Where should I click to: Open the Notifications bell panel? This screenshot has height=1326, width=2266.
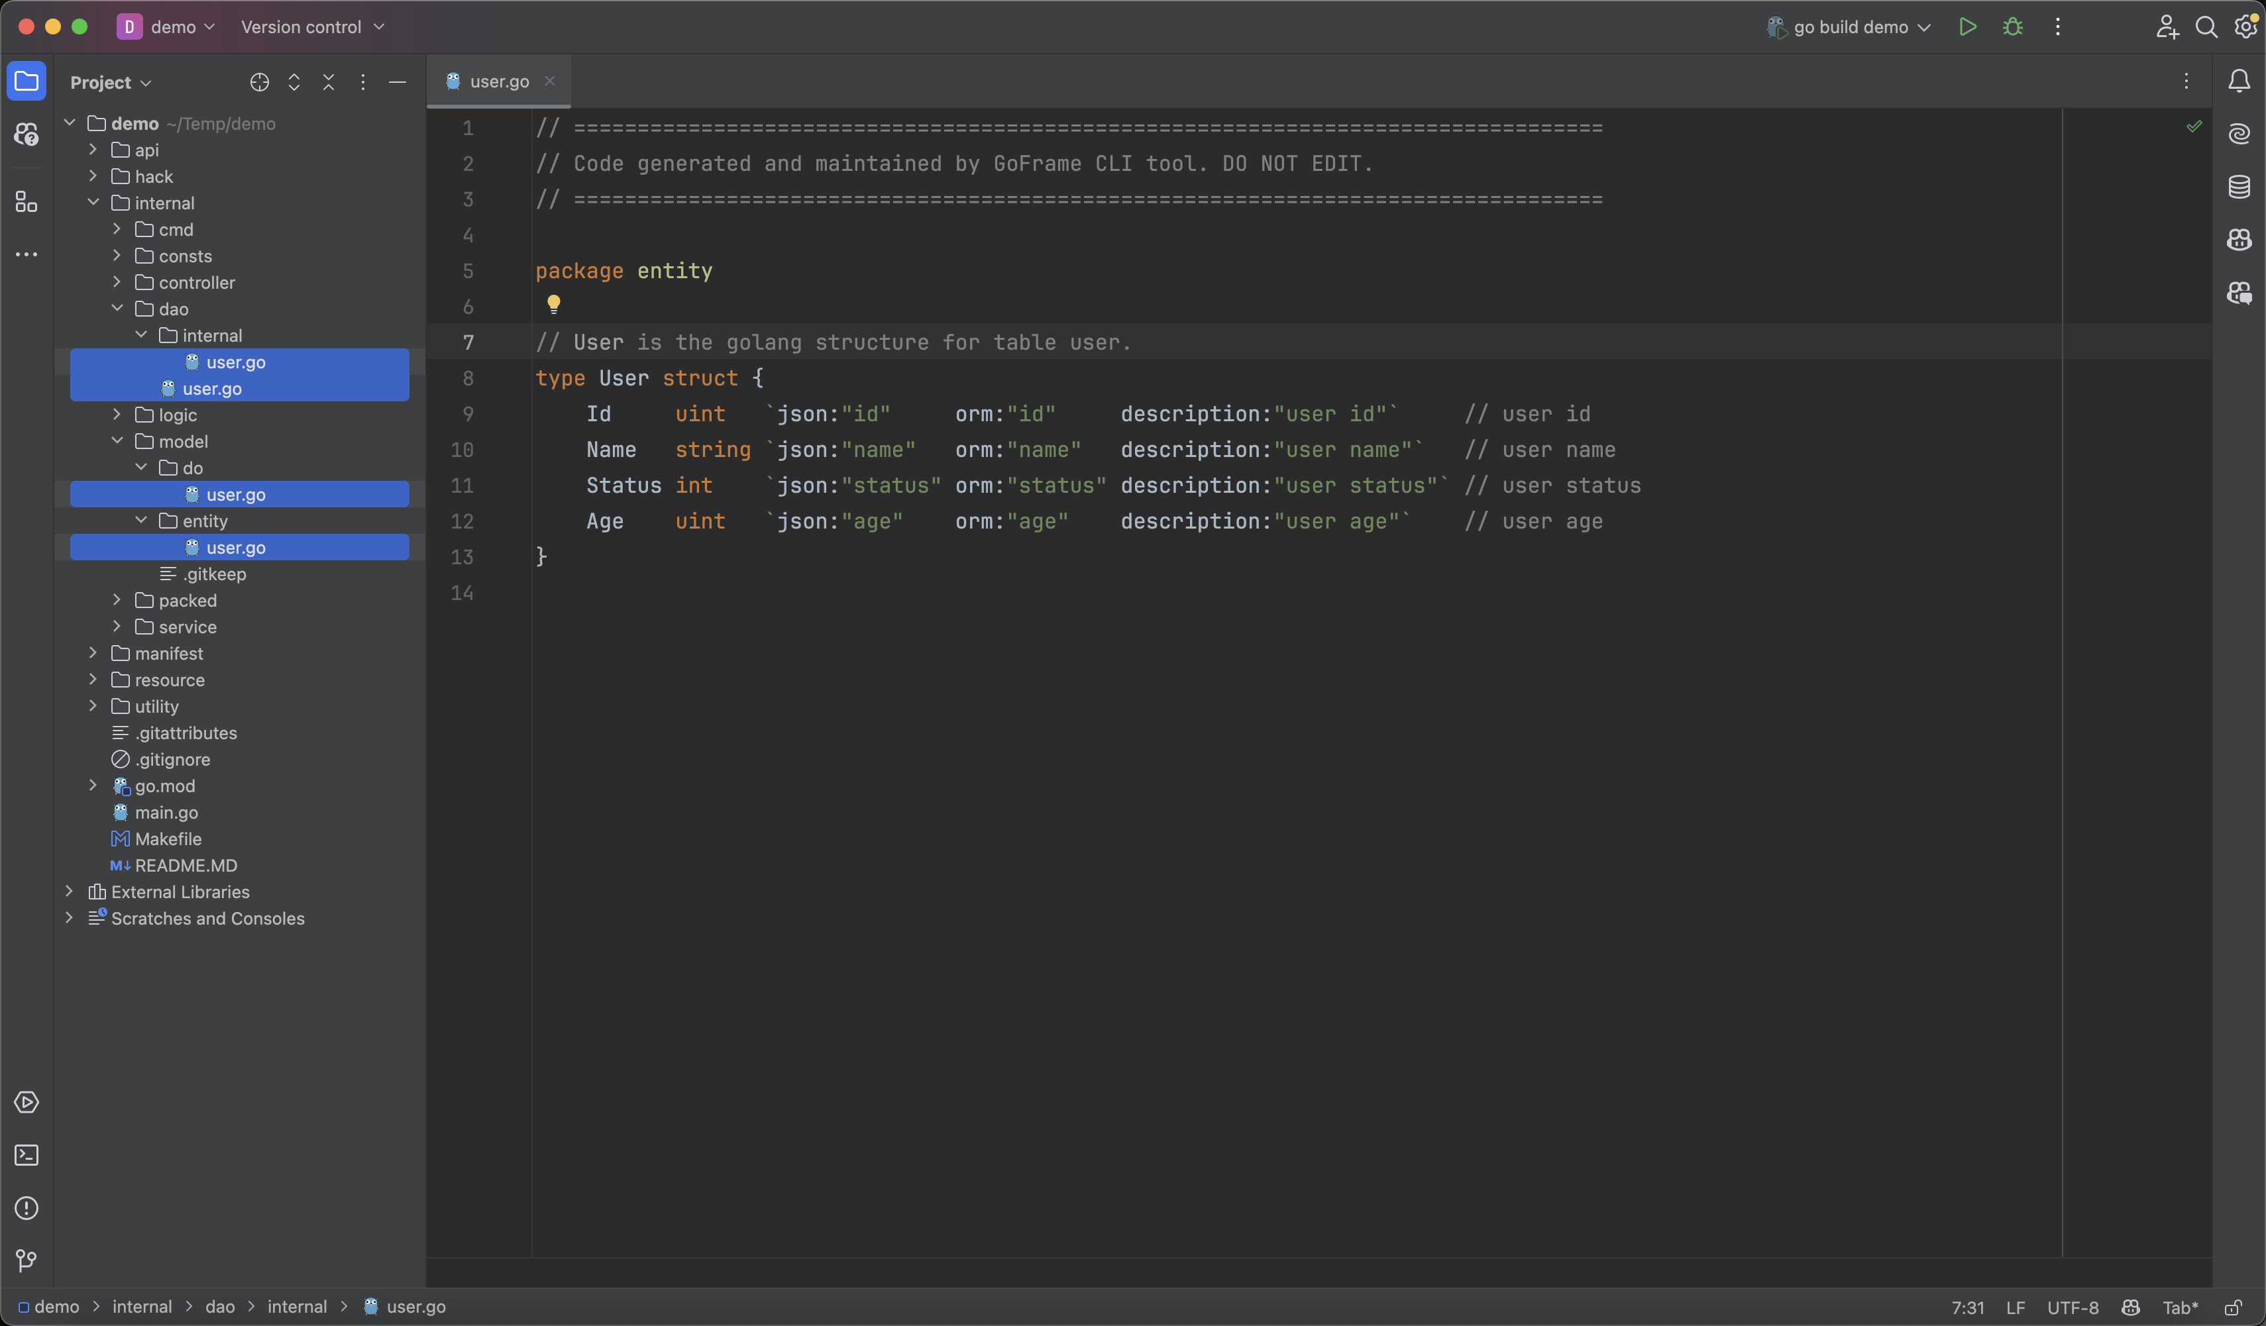pyautogui.click(x=2239, y=81)
